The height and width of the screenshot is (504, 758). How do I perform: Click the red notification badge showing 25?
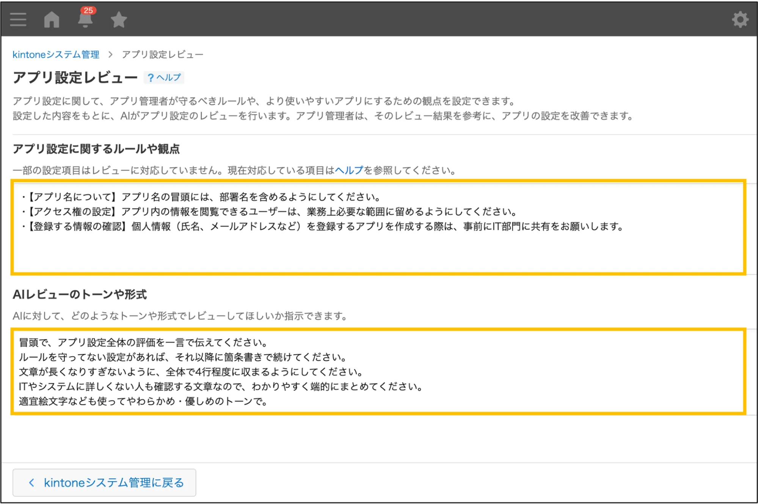pyautogui.click(x=88, y=10)
